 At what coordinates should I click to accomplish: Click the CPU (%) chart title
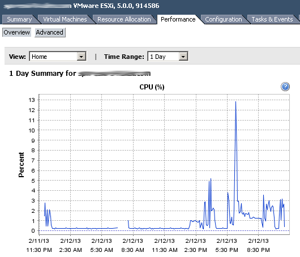point(152,87)
